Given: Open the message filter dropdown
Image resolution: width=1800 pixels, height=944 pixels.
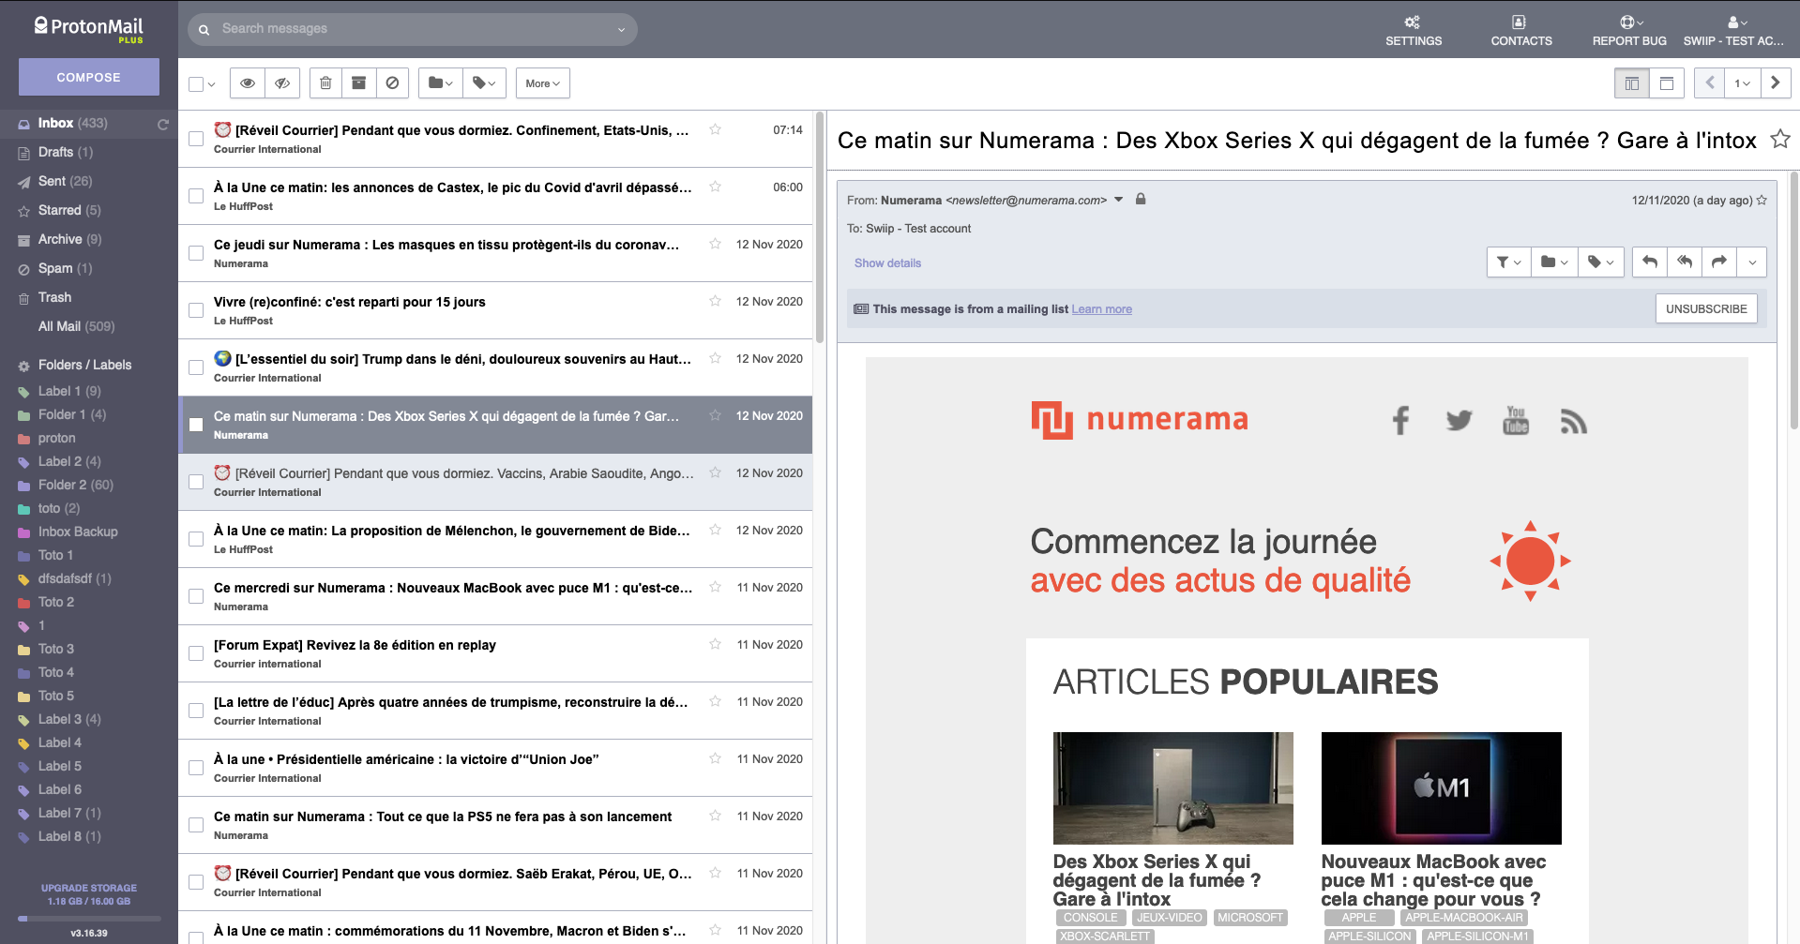Looking at the screenshot, I should pos(1508,262).
